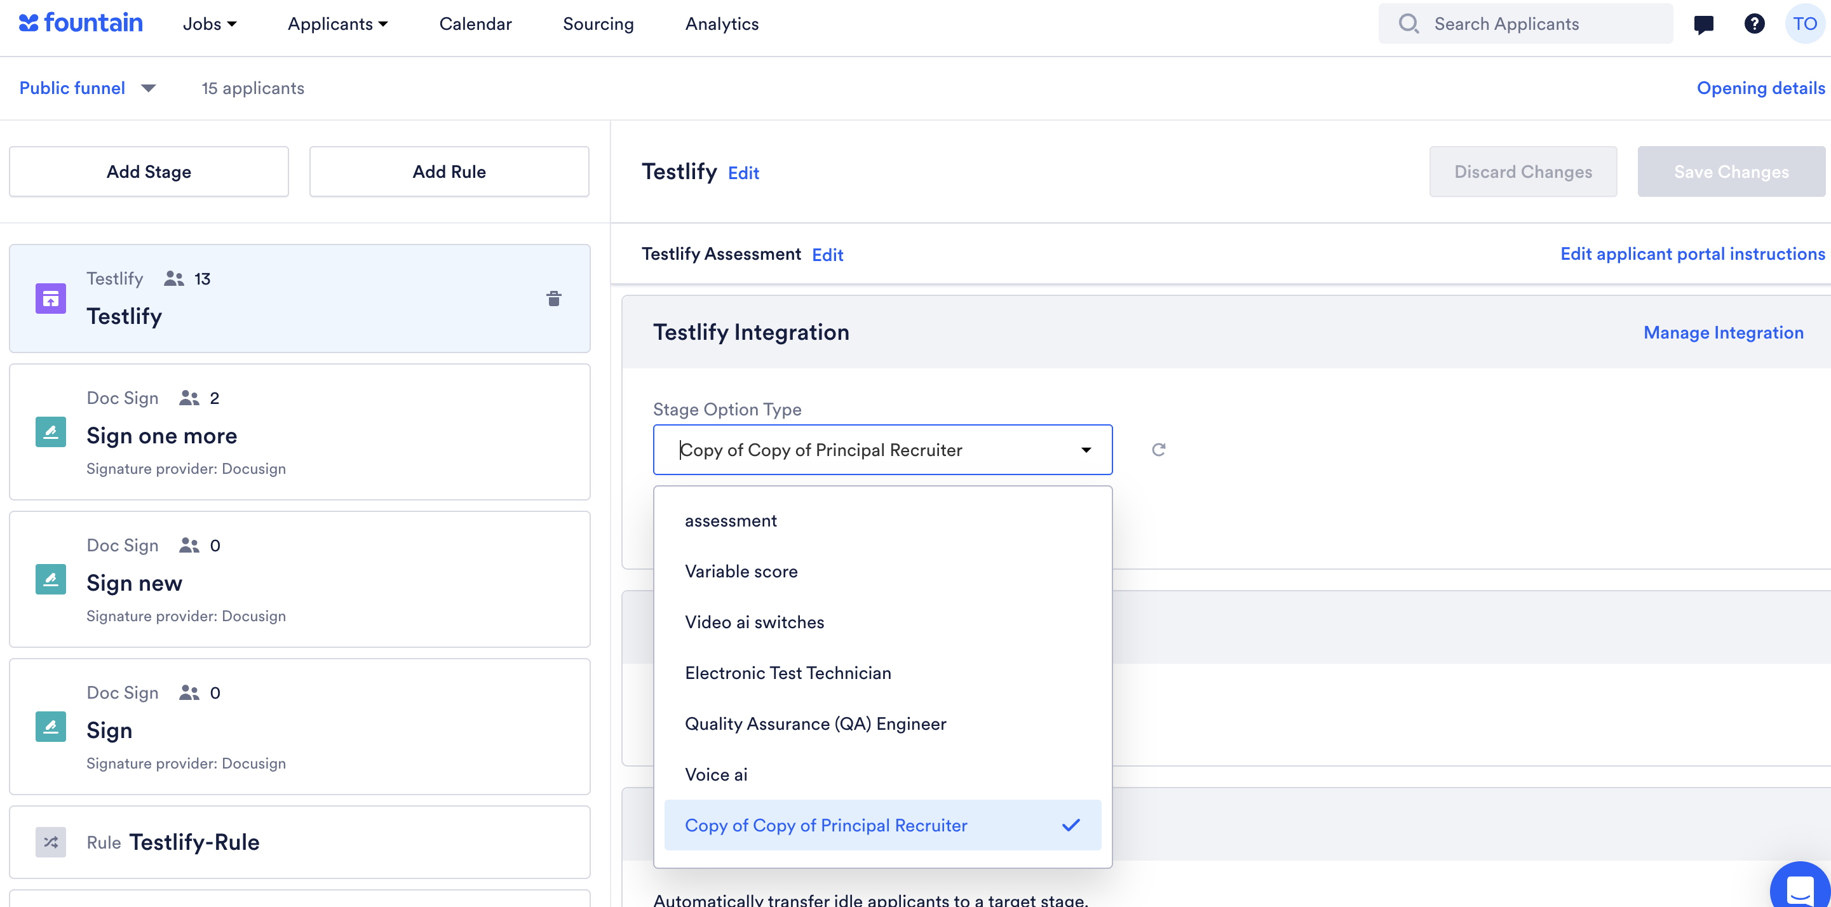1831x907 pixels.
Task: Collapse the Stage Option Type combo box
Action: pyautogui.click(x=1085, y=450)
